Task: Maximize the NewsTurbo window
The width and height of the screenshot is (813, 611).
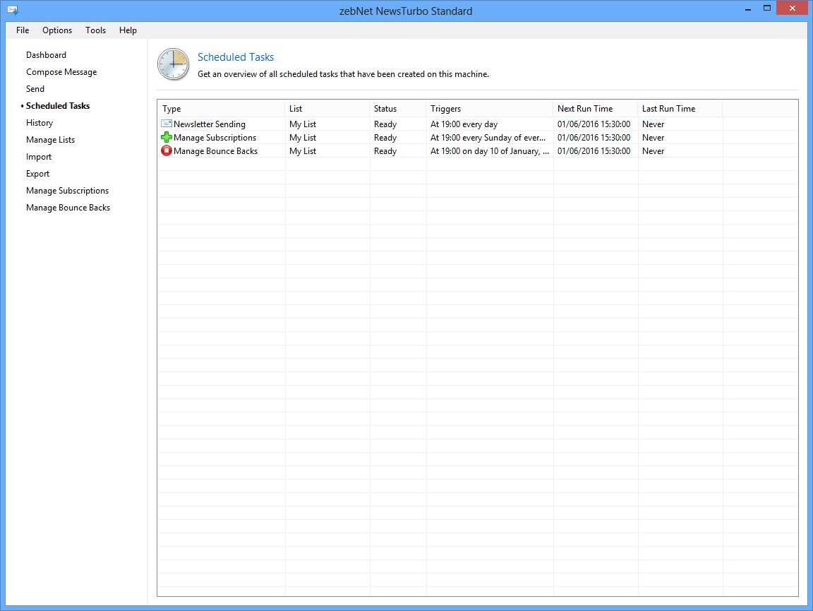Action: 766,8
